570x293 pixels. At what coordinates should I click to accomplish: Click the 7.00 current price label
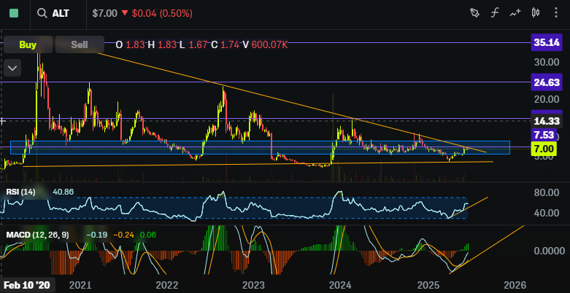544,149
